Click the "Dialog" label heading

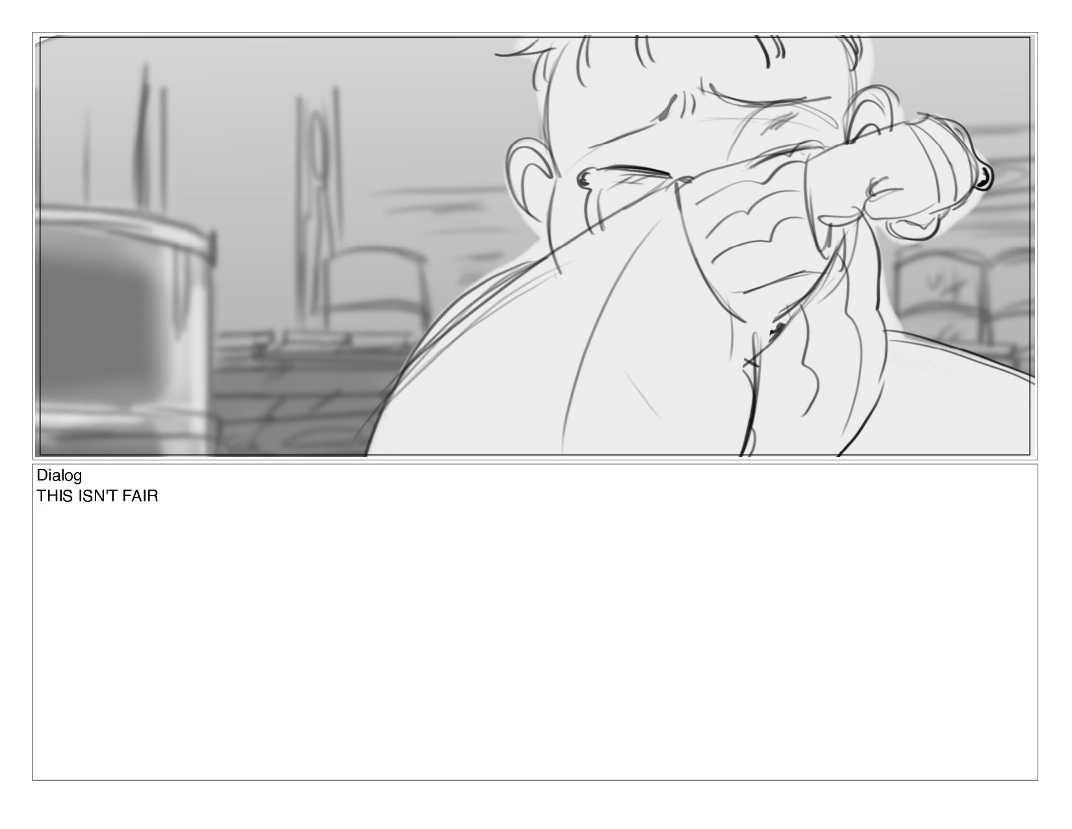click(x=59, y=475)
